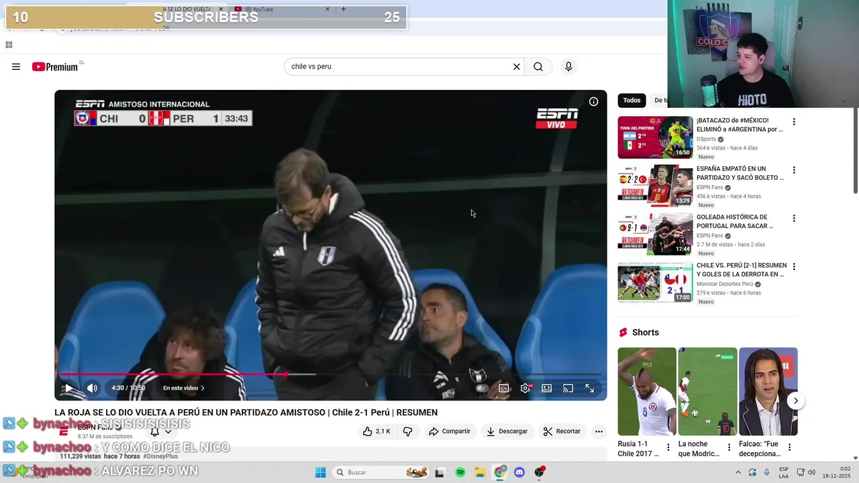Open the tray microphone status icon
Viewport: 859px width, 483px height.
[767, 472]
